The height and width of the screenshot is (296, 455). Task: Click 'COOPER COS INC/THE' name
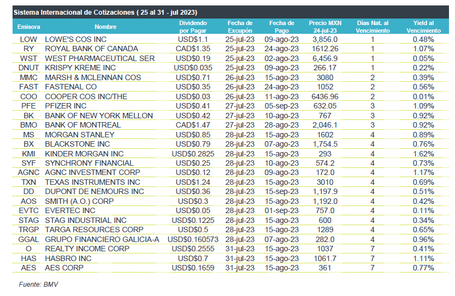[86, 96]
